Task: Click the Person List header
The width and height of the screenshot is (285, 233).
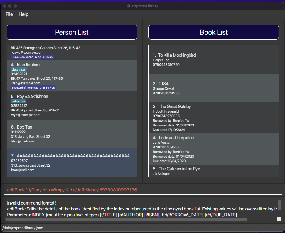Action: pyautogui.click(x=72, y=32)
